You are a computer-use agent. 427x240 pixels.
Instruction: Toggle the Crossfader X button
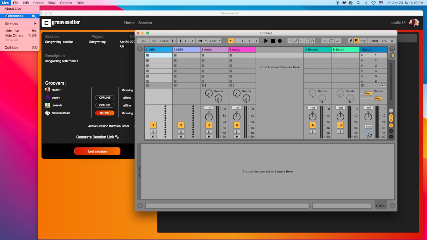click(x=391, y=137)
